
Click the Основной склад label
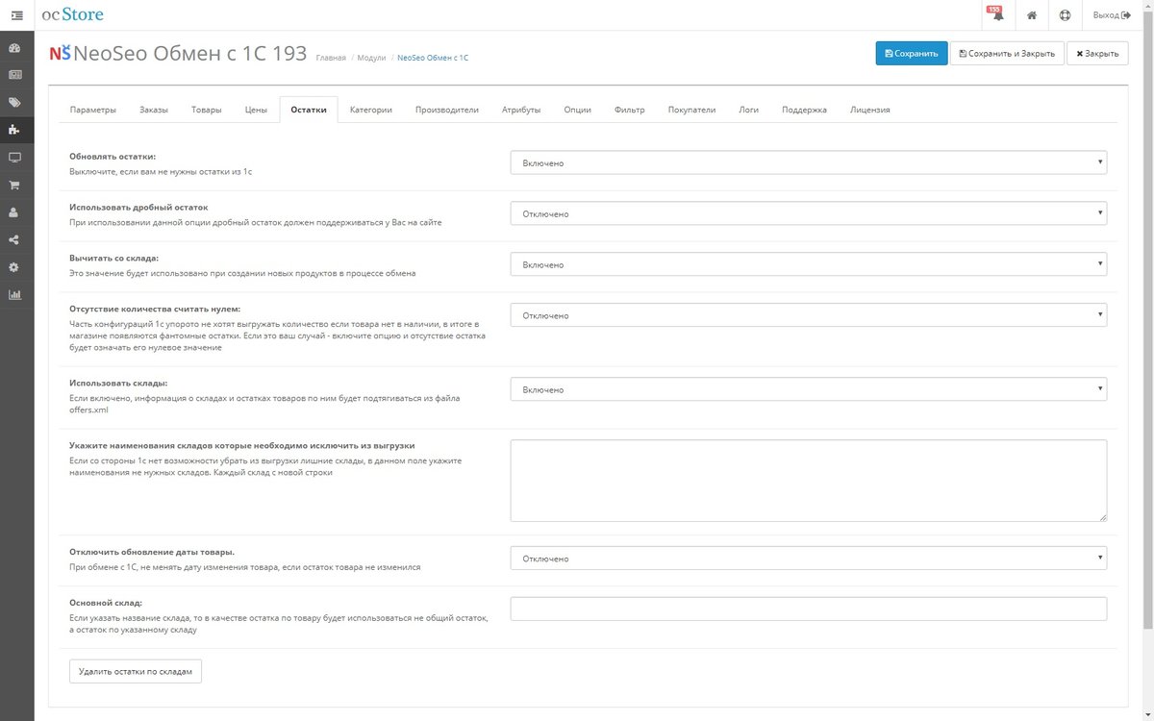coord(106,603)
